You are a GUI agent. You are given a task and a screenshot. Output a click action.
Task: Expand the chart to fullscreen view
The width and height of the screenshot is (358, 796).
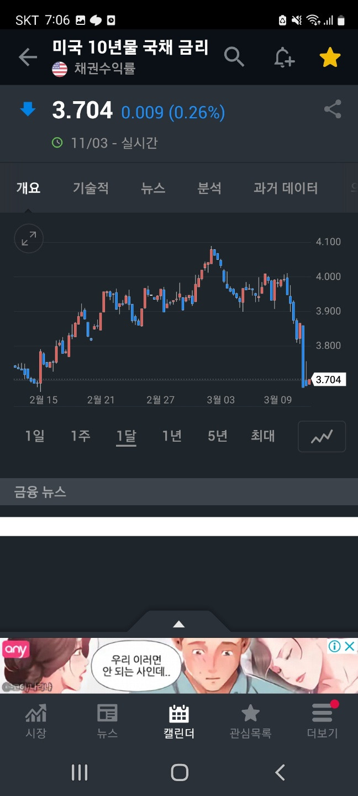coord(28,239)
